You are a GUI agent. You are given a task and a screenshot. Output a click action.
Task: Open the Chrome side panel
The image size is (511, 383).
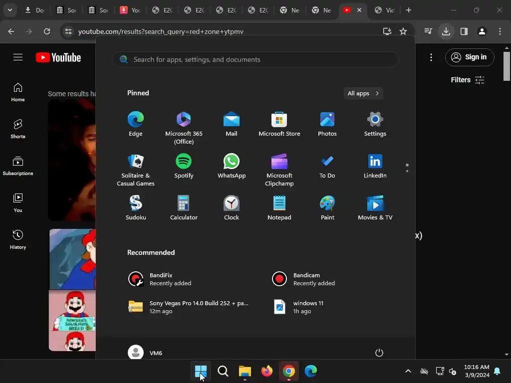(x=464, y=31)
